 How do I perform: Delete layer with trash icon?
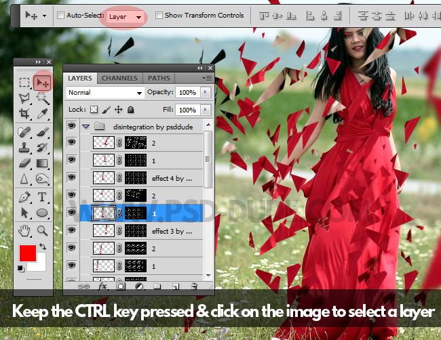pyautogui.click(x=194, y=286)
